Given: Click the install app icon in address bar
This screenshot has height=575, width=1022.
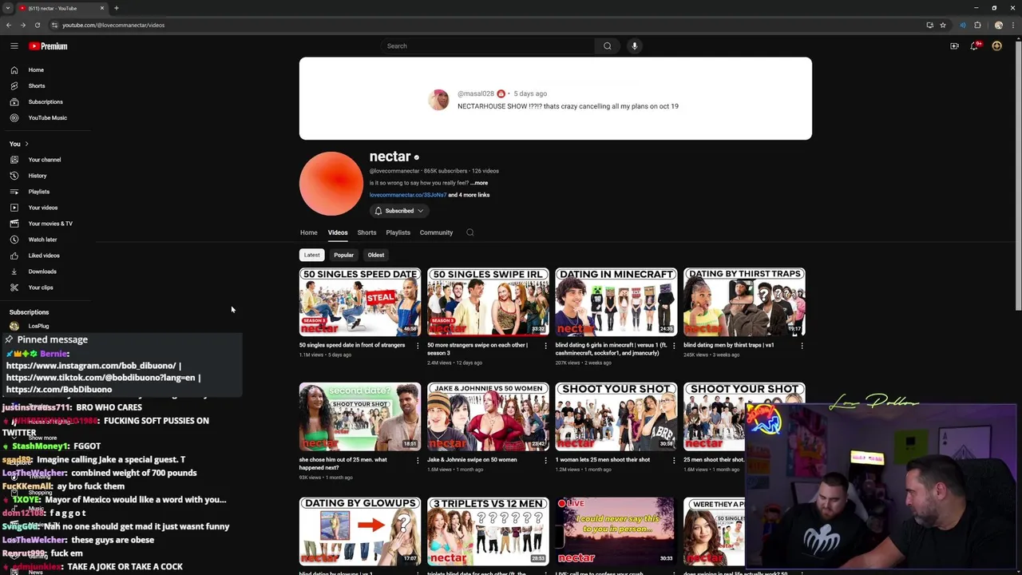Looking at the screenshot, I should (x=929, y=25).
